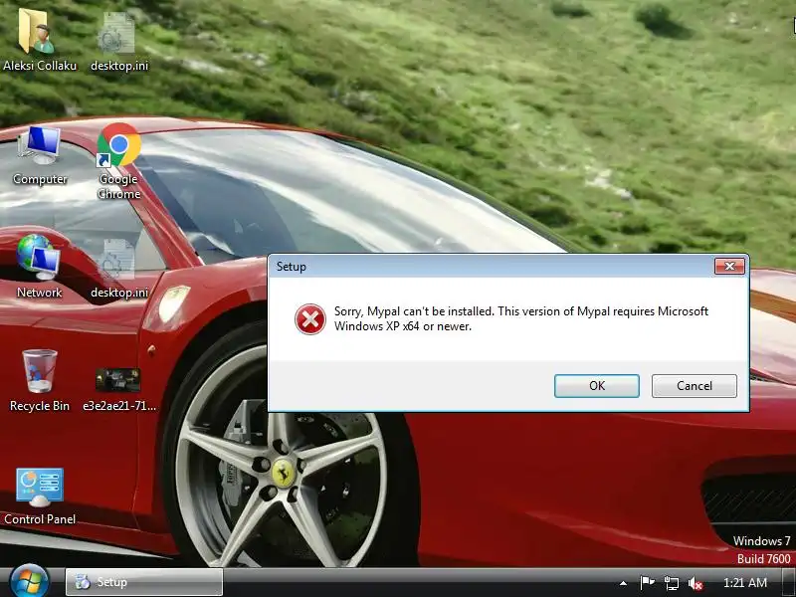Click the Mypal error message text
The image size is (796, 597).
520,318
